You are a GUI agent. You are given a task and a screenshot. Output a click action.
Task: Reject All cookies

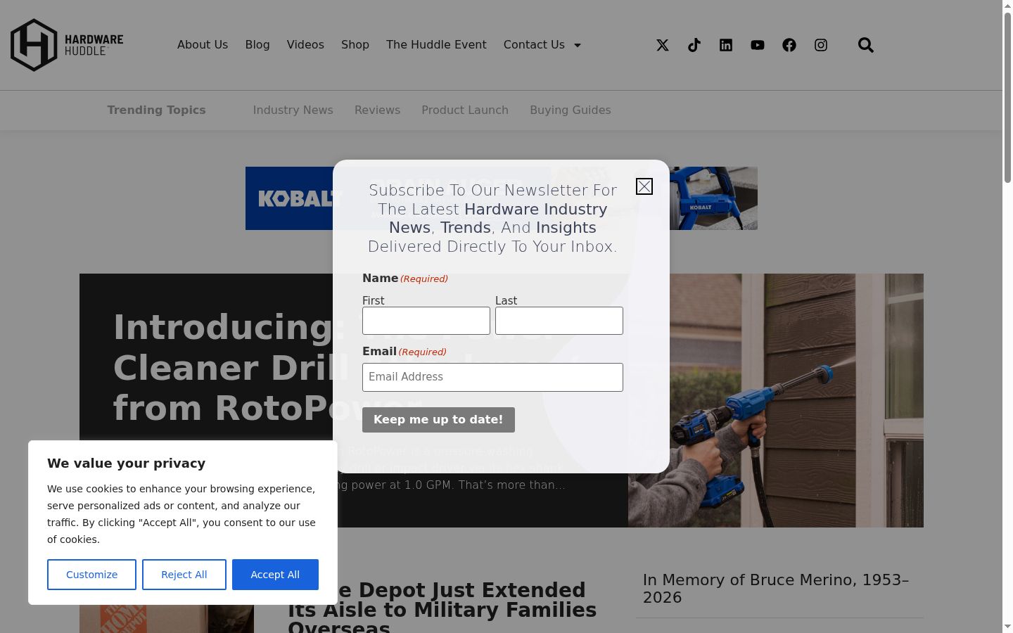pyautogui.click(x=184, y=575)
